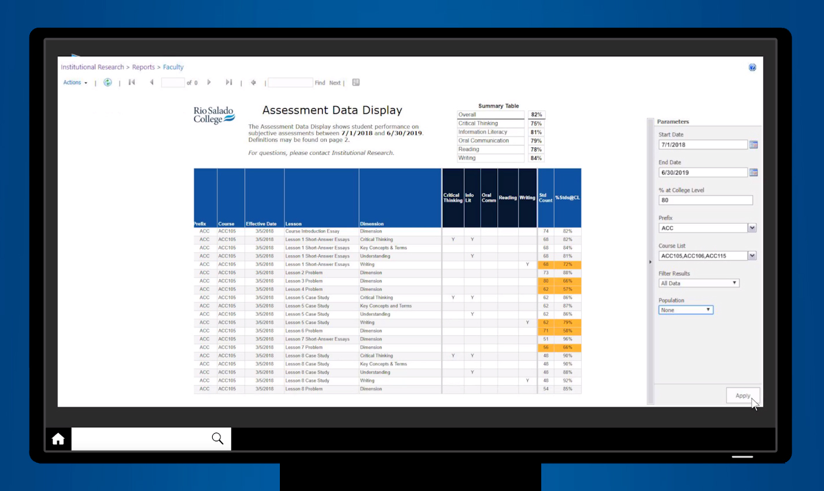Open the End Date calendar picker
824x491 pixels.
(x=753, y=172)
